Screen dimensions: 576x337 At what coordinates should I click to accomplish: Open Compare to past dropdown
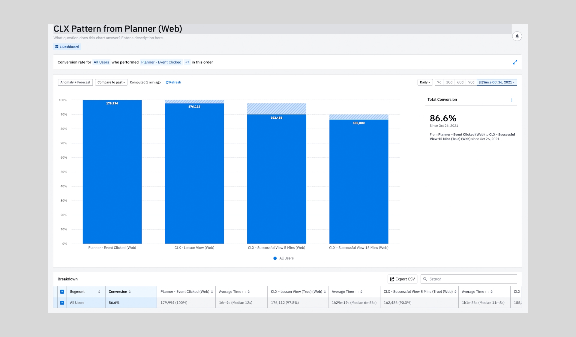click(x=111, y=82)
